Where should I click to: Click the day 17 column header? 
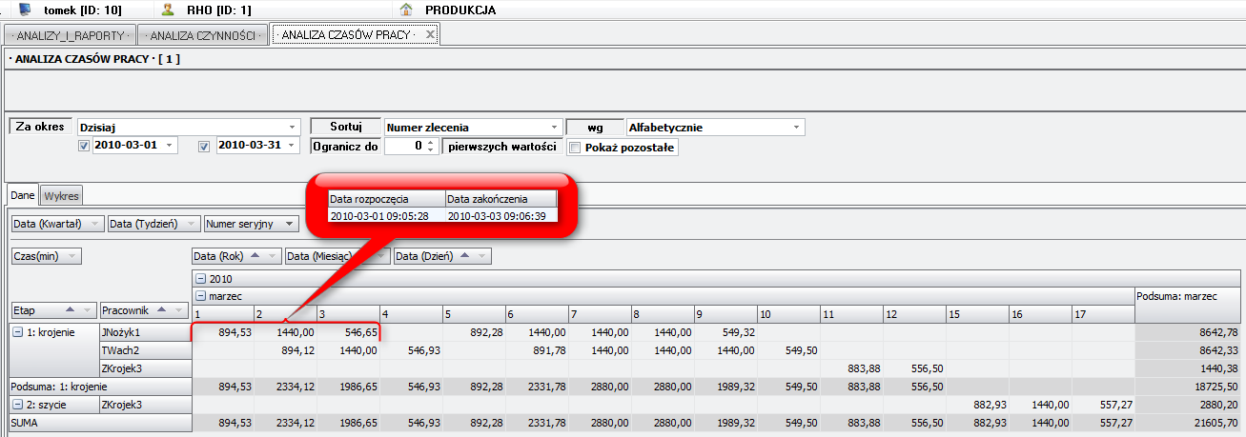[1103, 314]
